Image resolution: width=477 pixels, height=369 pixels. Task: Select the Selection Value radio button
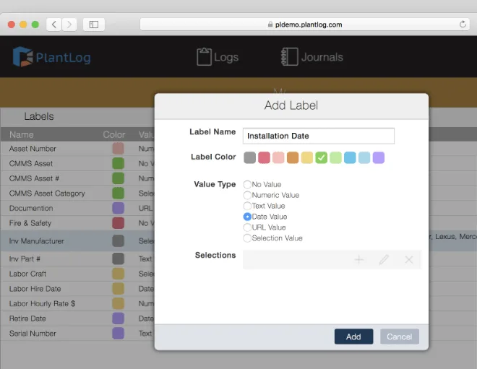(x=247, y=238)
